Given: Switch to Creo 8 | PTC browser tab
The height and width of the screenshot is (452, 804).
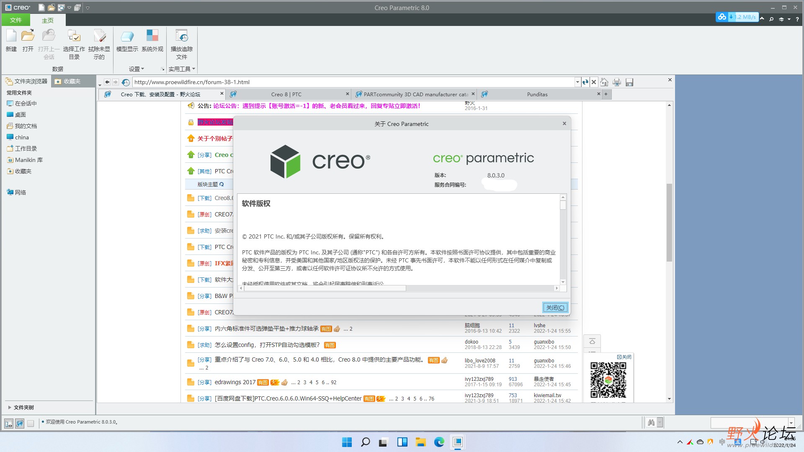Looking at the screenshot, I should click(286, 94).
